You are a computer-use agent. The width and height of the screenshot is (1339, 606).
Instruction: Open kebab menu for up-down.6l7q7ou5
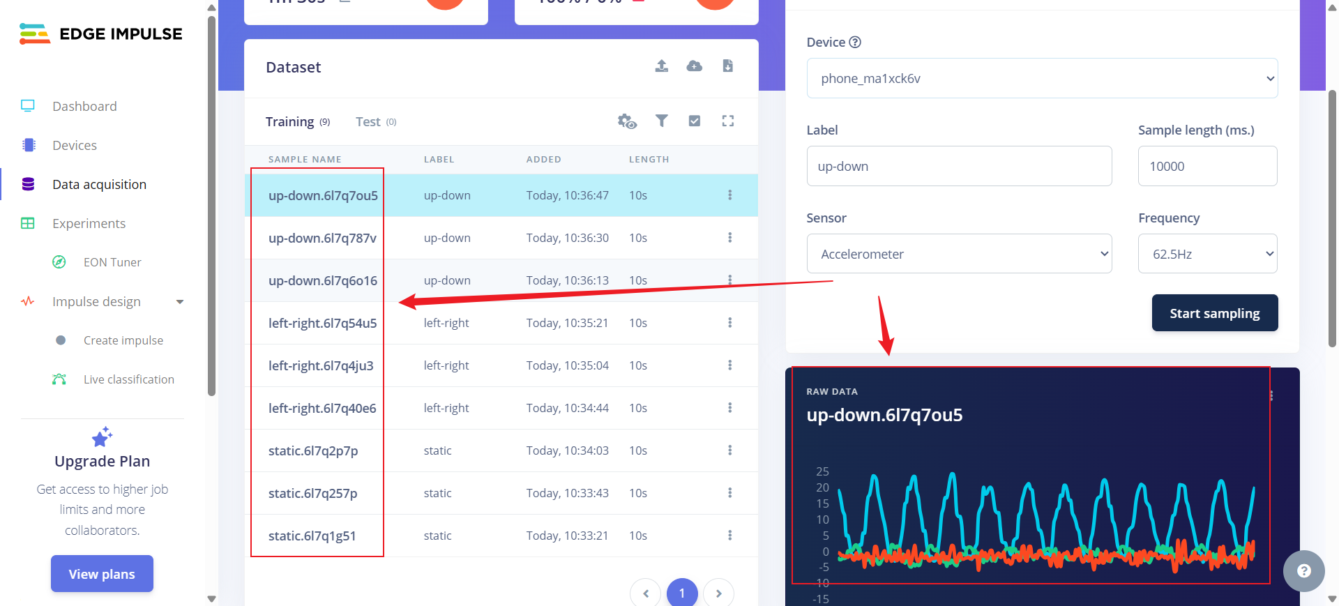(730, 195)
